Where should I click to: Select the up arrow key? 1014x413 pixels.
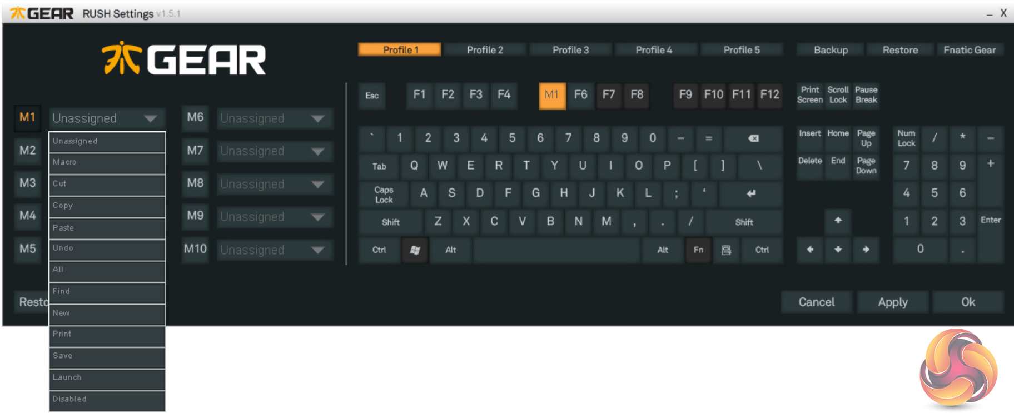pyautogui.click(x=838, y=221)
